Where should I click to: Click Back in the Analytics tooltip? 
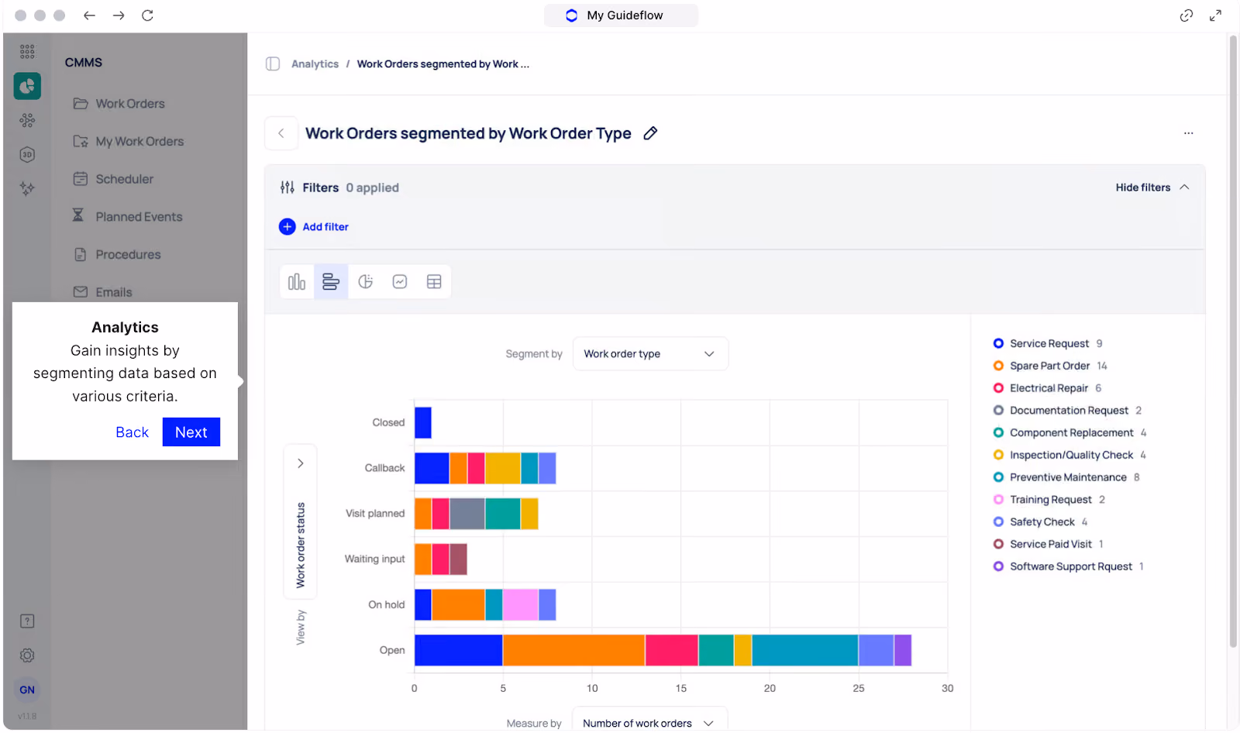click(132, 432)
